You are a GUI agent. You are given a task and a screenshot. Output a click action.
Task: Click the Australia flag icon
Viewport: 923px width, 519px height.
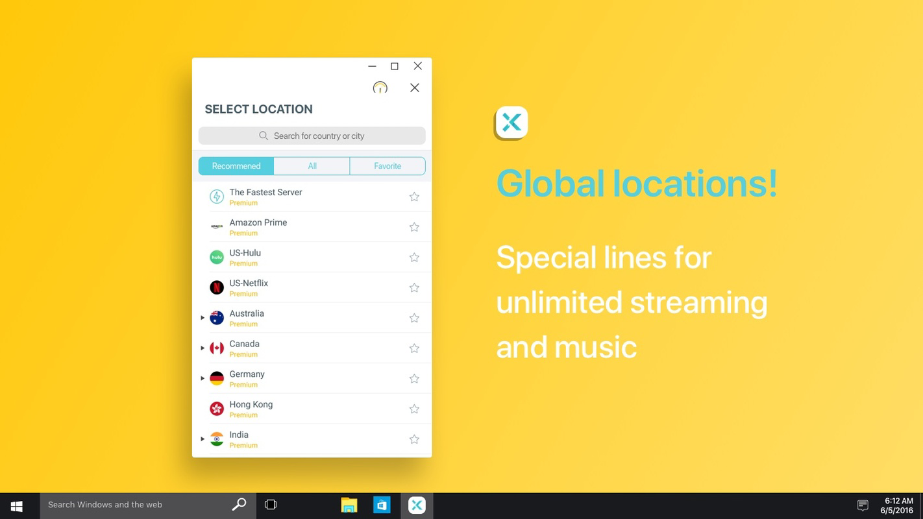[x=217, y=318]
